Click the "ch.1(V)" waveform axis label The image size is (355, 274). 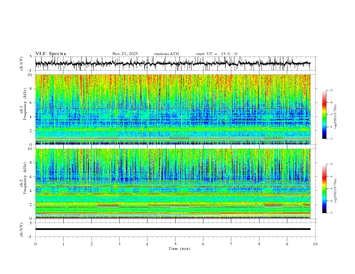[22, 64]
